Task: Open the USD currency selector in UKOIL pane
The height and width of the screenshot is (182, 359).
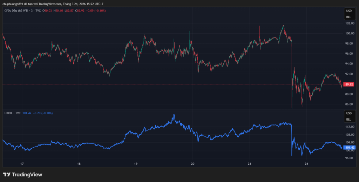Action: coord(348,113)
